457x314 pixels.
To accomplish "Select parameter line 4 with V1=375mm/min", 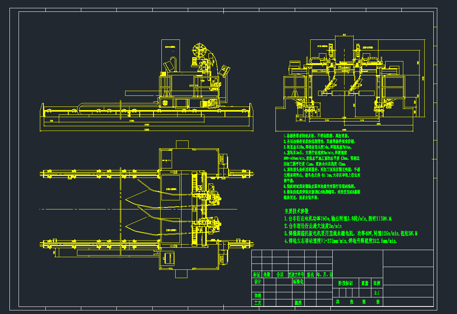I will (343, 240).
